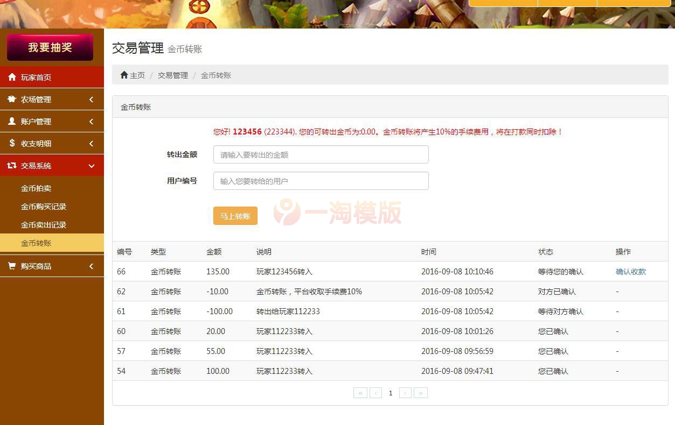675x425 pixels.
Task: Click the dollar icon next to 收支明细
Action: click(x=12, y=143)
